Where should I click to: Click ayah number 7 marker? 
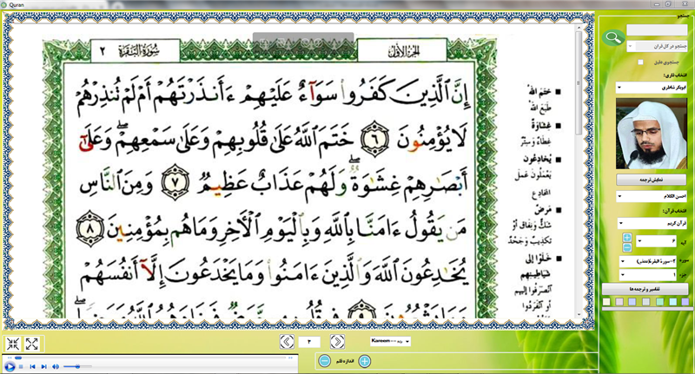pos(175,182)
